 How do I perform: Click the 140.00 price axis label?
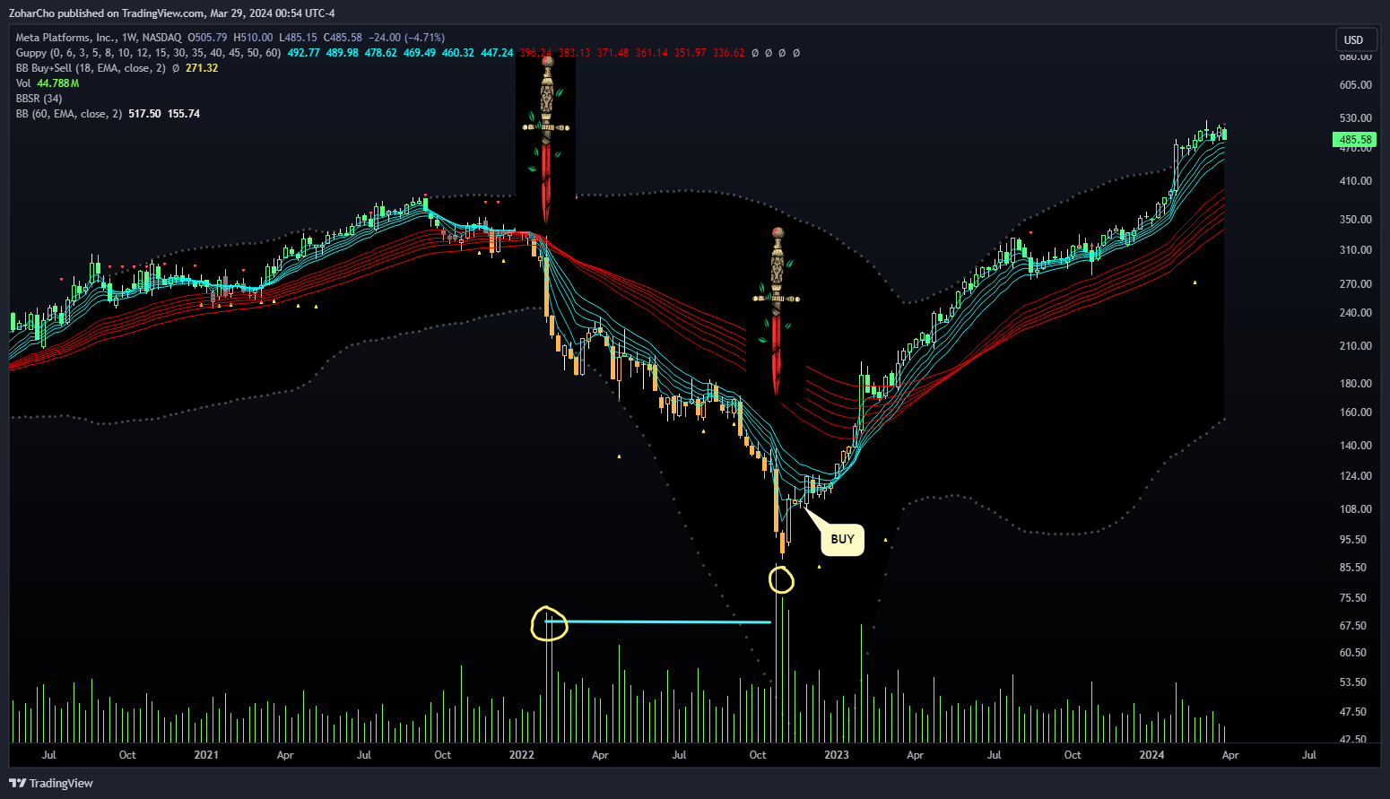[x=1355, y=446]
